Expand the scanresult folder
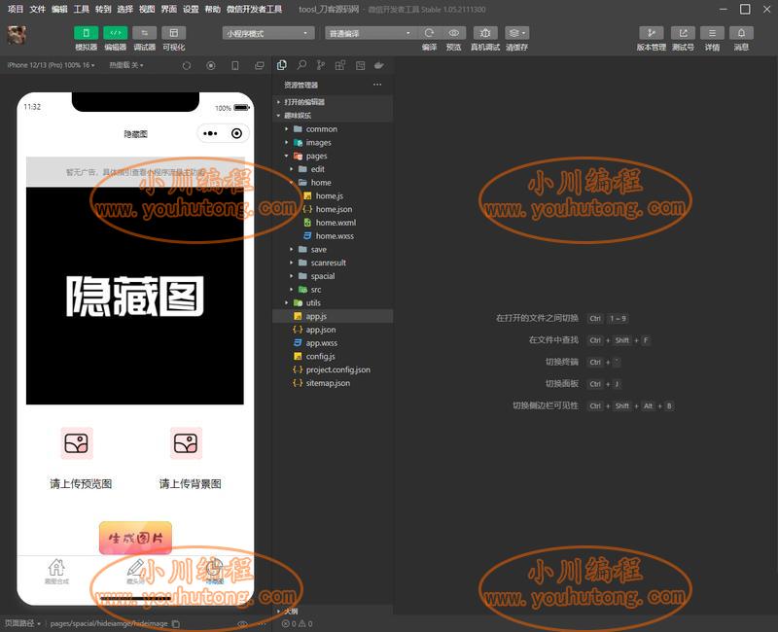This screenshot has height=632, width=778. coord(334,263)
